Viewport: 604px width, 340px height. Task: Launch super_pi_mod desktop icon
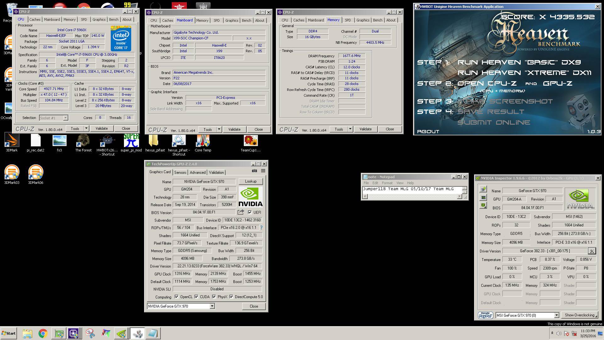pyautogui.click(x=131, y=143)
